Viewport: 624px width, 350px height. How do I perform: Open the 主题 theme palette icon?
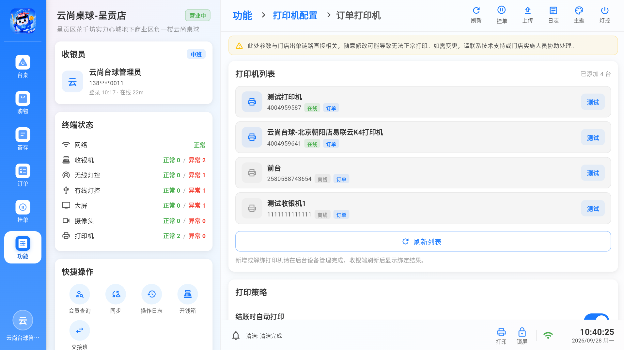pyautogui.click(x=579, y=15)
